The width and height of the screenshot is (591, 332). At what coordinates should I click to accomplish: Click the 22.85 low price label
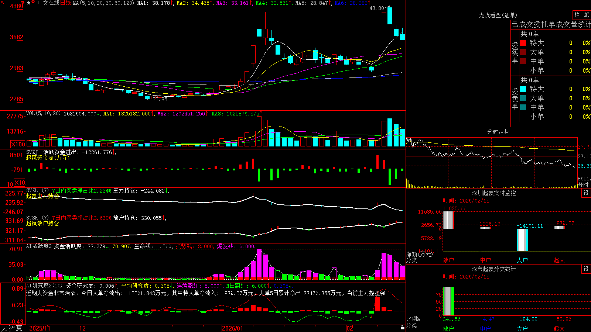(x=160, y=99)
